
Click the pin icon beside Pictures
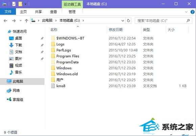[42, 59]
